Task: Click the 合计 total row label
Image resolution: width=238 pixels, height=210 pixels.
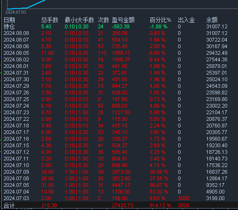Action: point(9,205)
